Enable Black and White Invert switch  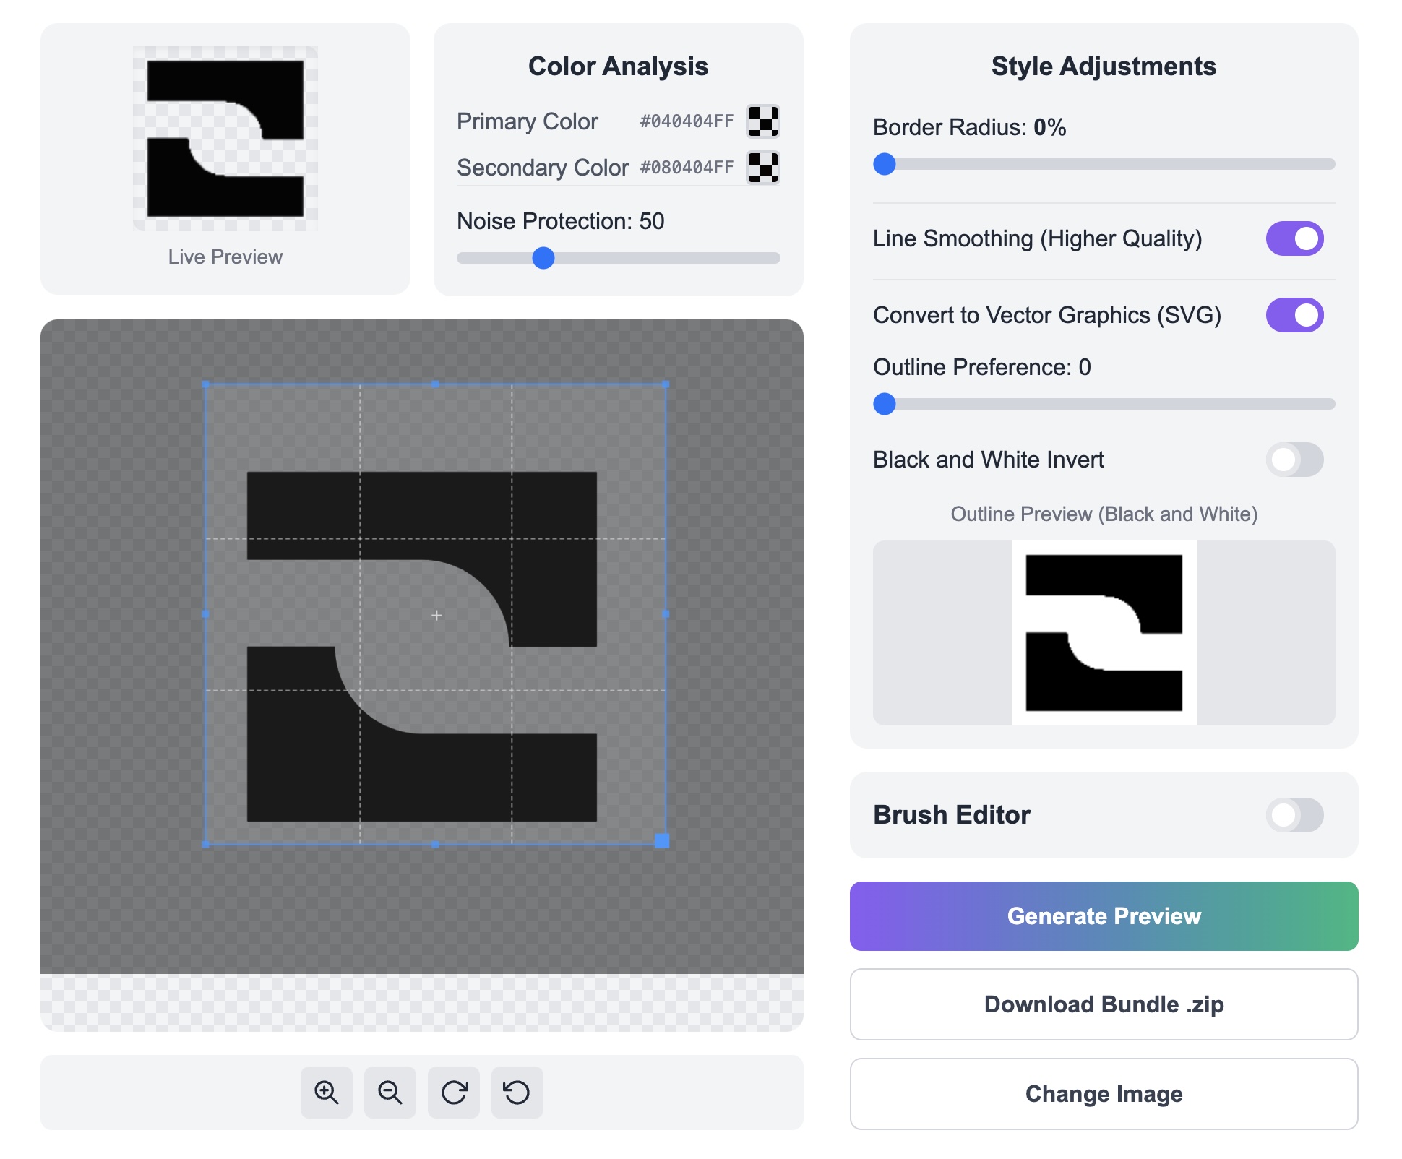(1294, 460)
